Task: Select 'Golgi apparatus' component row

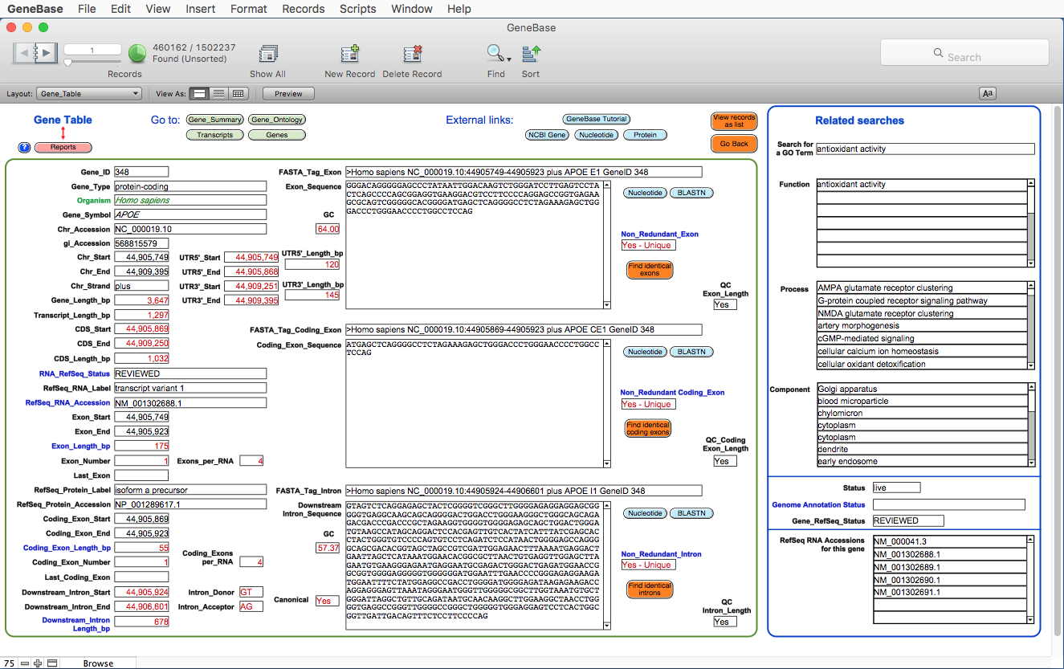Action: click(x=921, y=389)
